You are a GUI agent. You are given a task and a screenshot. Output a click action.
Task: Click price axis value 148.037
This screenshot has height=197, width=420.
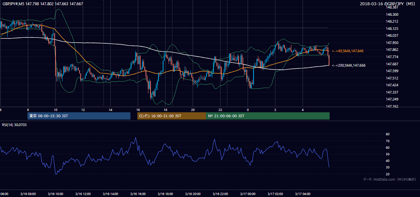tap(392, 35)
